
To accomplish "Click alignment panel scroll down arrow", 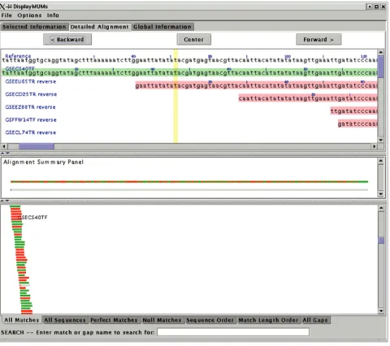I will point(381,140).
